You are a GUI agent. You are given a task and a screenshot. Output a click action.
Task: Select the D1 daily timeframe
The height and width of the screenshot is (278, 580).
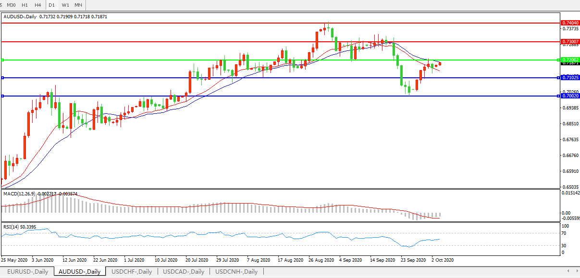click(52, 5)
